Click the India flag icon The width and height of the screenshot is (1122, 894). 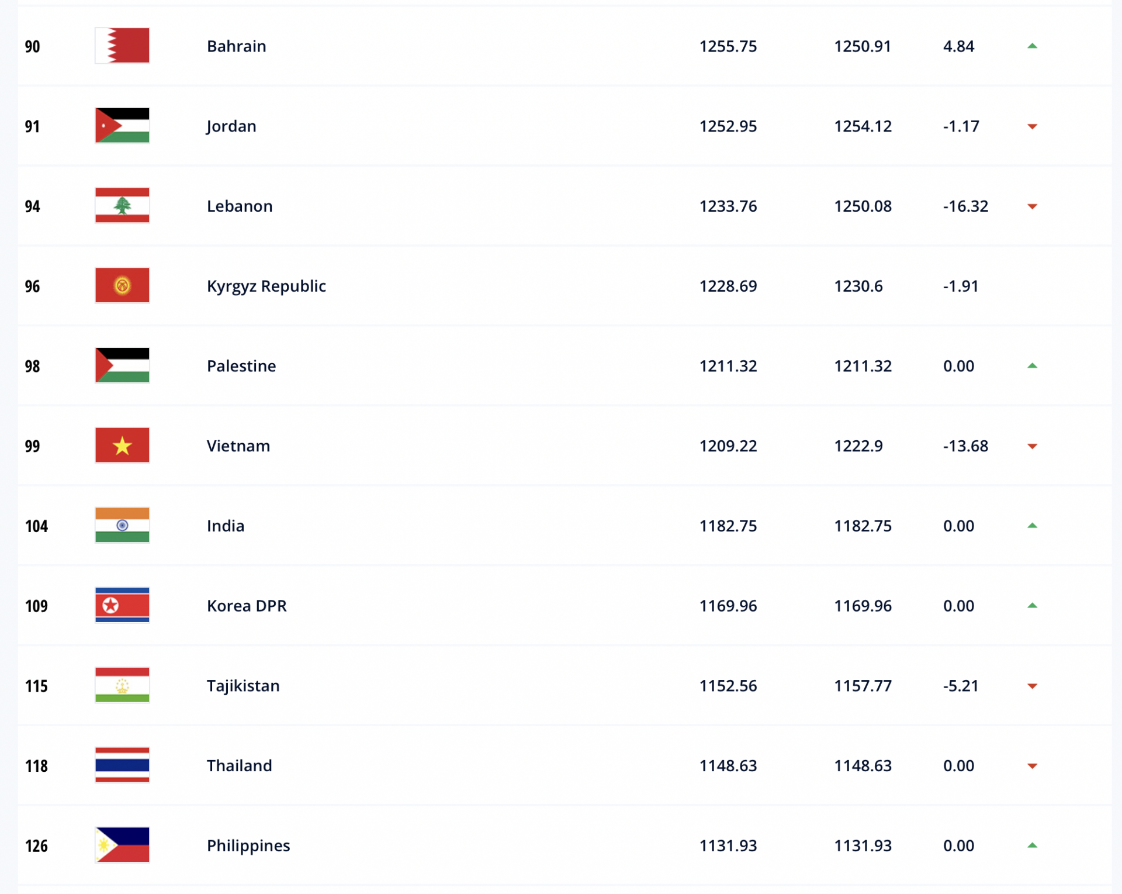(x=122, y=526)
